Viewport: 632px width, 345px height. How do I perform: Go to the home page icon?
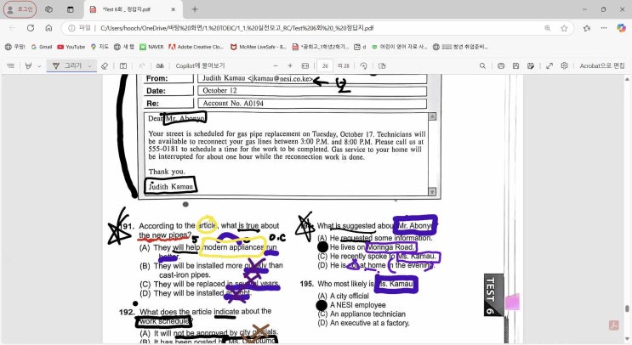coord(48,28)
